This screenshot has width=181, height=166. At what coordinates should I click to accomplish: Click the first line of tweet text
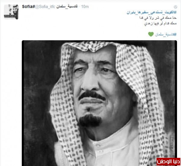(x=158, y=18)
